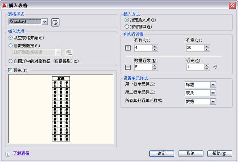The image size is (238, 162).
Task: Open the Standard table style dropdown
Action: [45, 22]
